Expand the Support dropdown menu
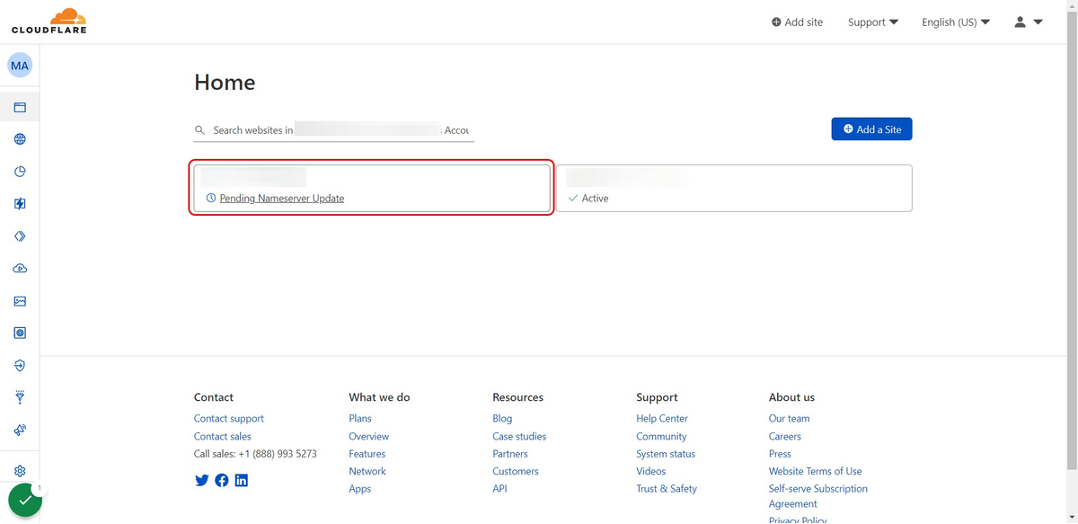This screenshot has width=1078, height=524. (872, 22)
